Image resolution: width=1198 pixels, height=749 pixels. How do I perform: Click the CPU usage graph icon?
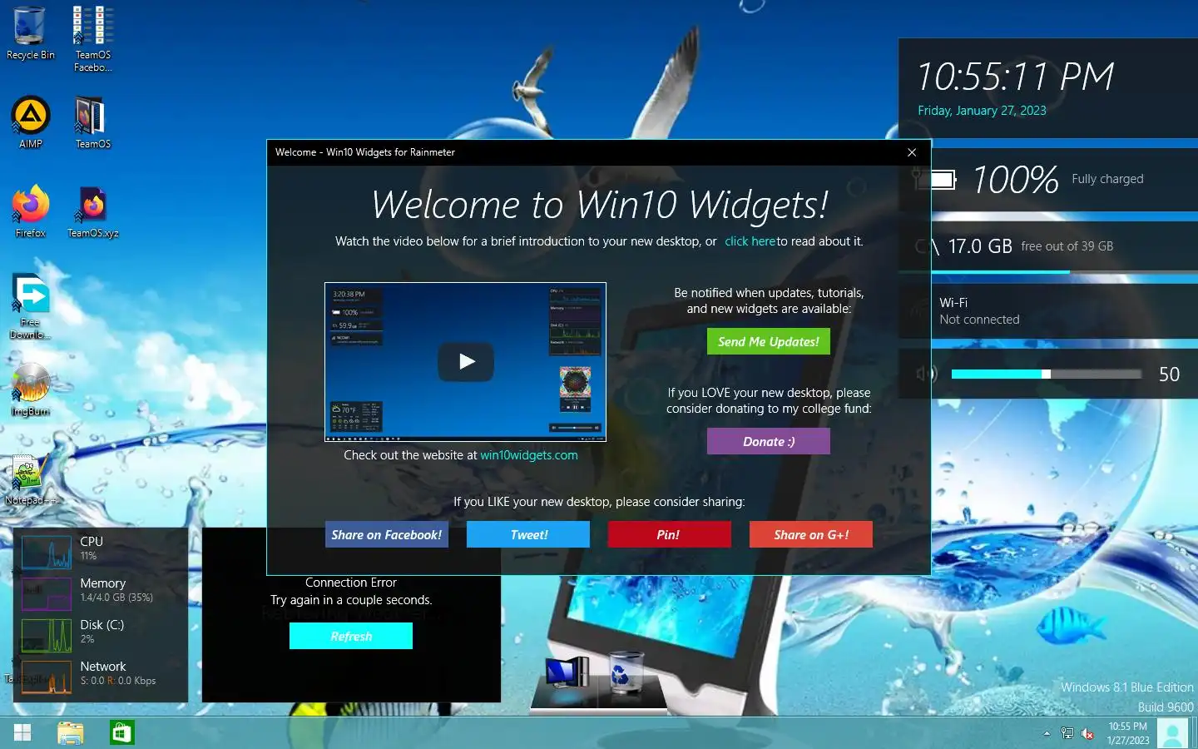(x=47, y=552)
